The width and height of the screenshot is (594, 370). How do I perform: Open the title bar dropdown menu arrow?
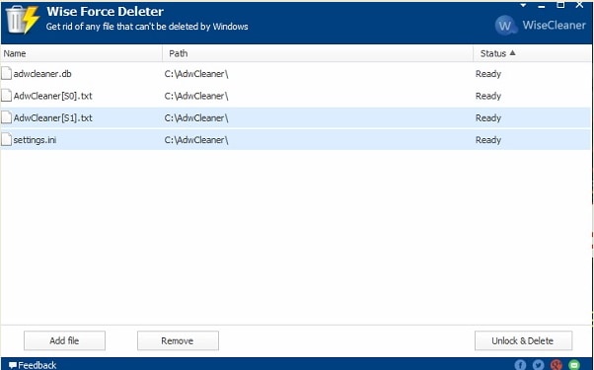point(523,5)
